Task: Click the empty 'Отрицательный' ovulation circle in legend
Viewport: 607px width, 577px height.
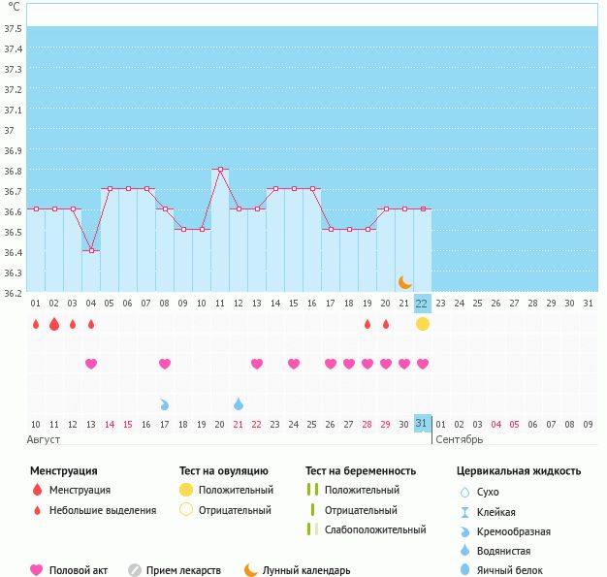Action: click(186, 510)
